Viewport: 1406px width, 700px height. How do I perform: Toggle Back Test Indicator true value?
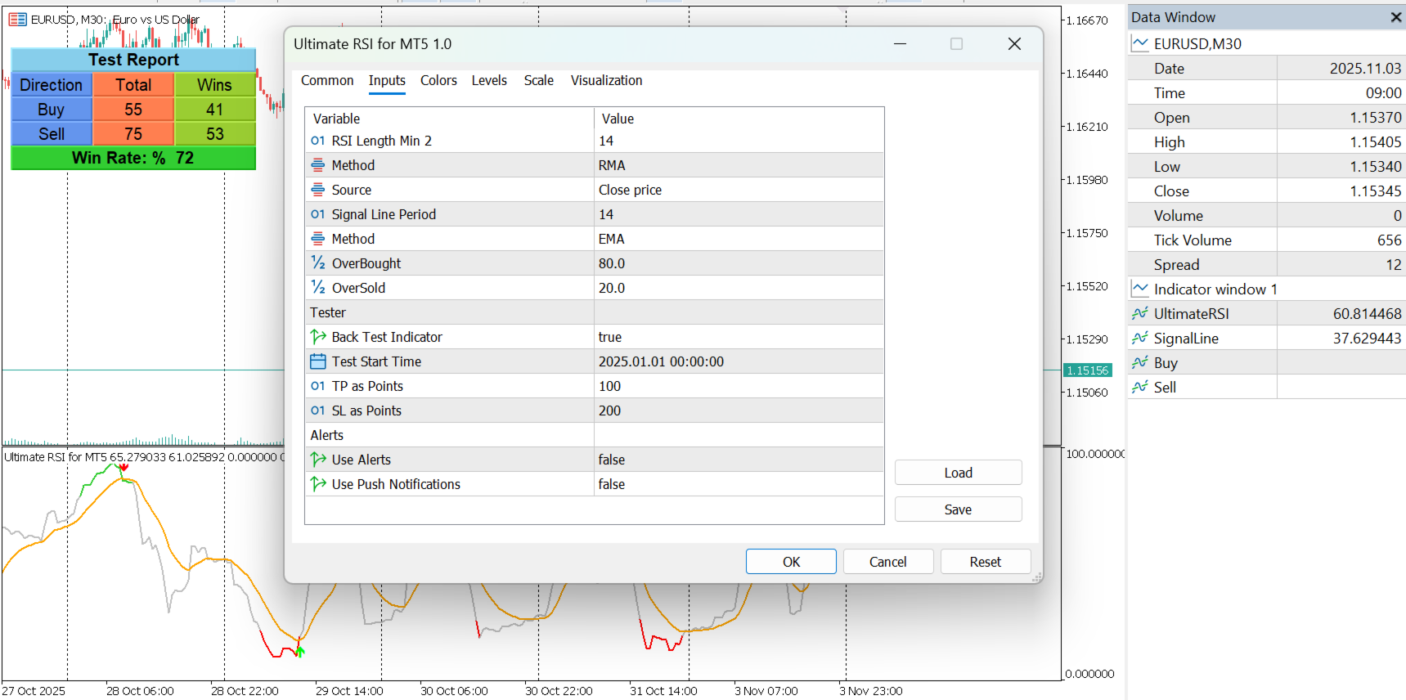(x=739, y=337)
